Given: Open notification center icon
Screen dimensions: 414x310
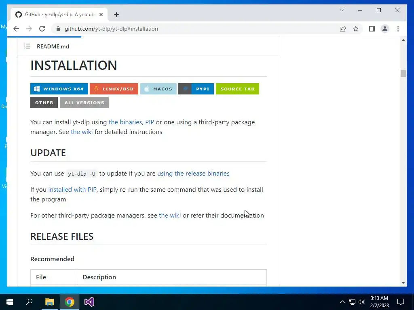Looking at the screenshot, I should point(401,302).
